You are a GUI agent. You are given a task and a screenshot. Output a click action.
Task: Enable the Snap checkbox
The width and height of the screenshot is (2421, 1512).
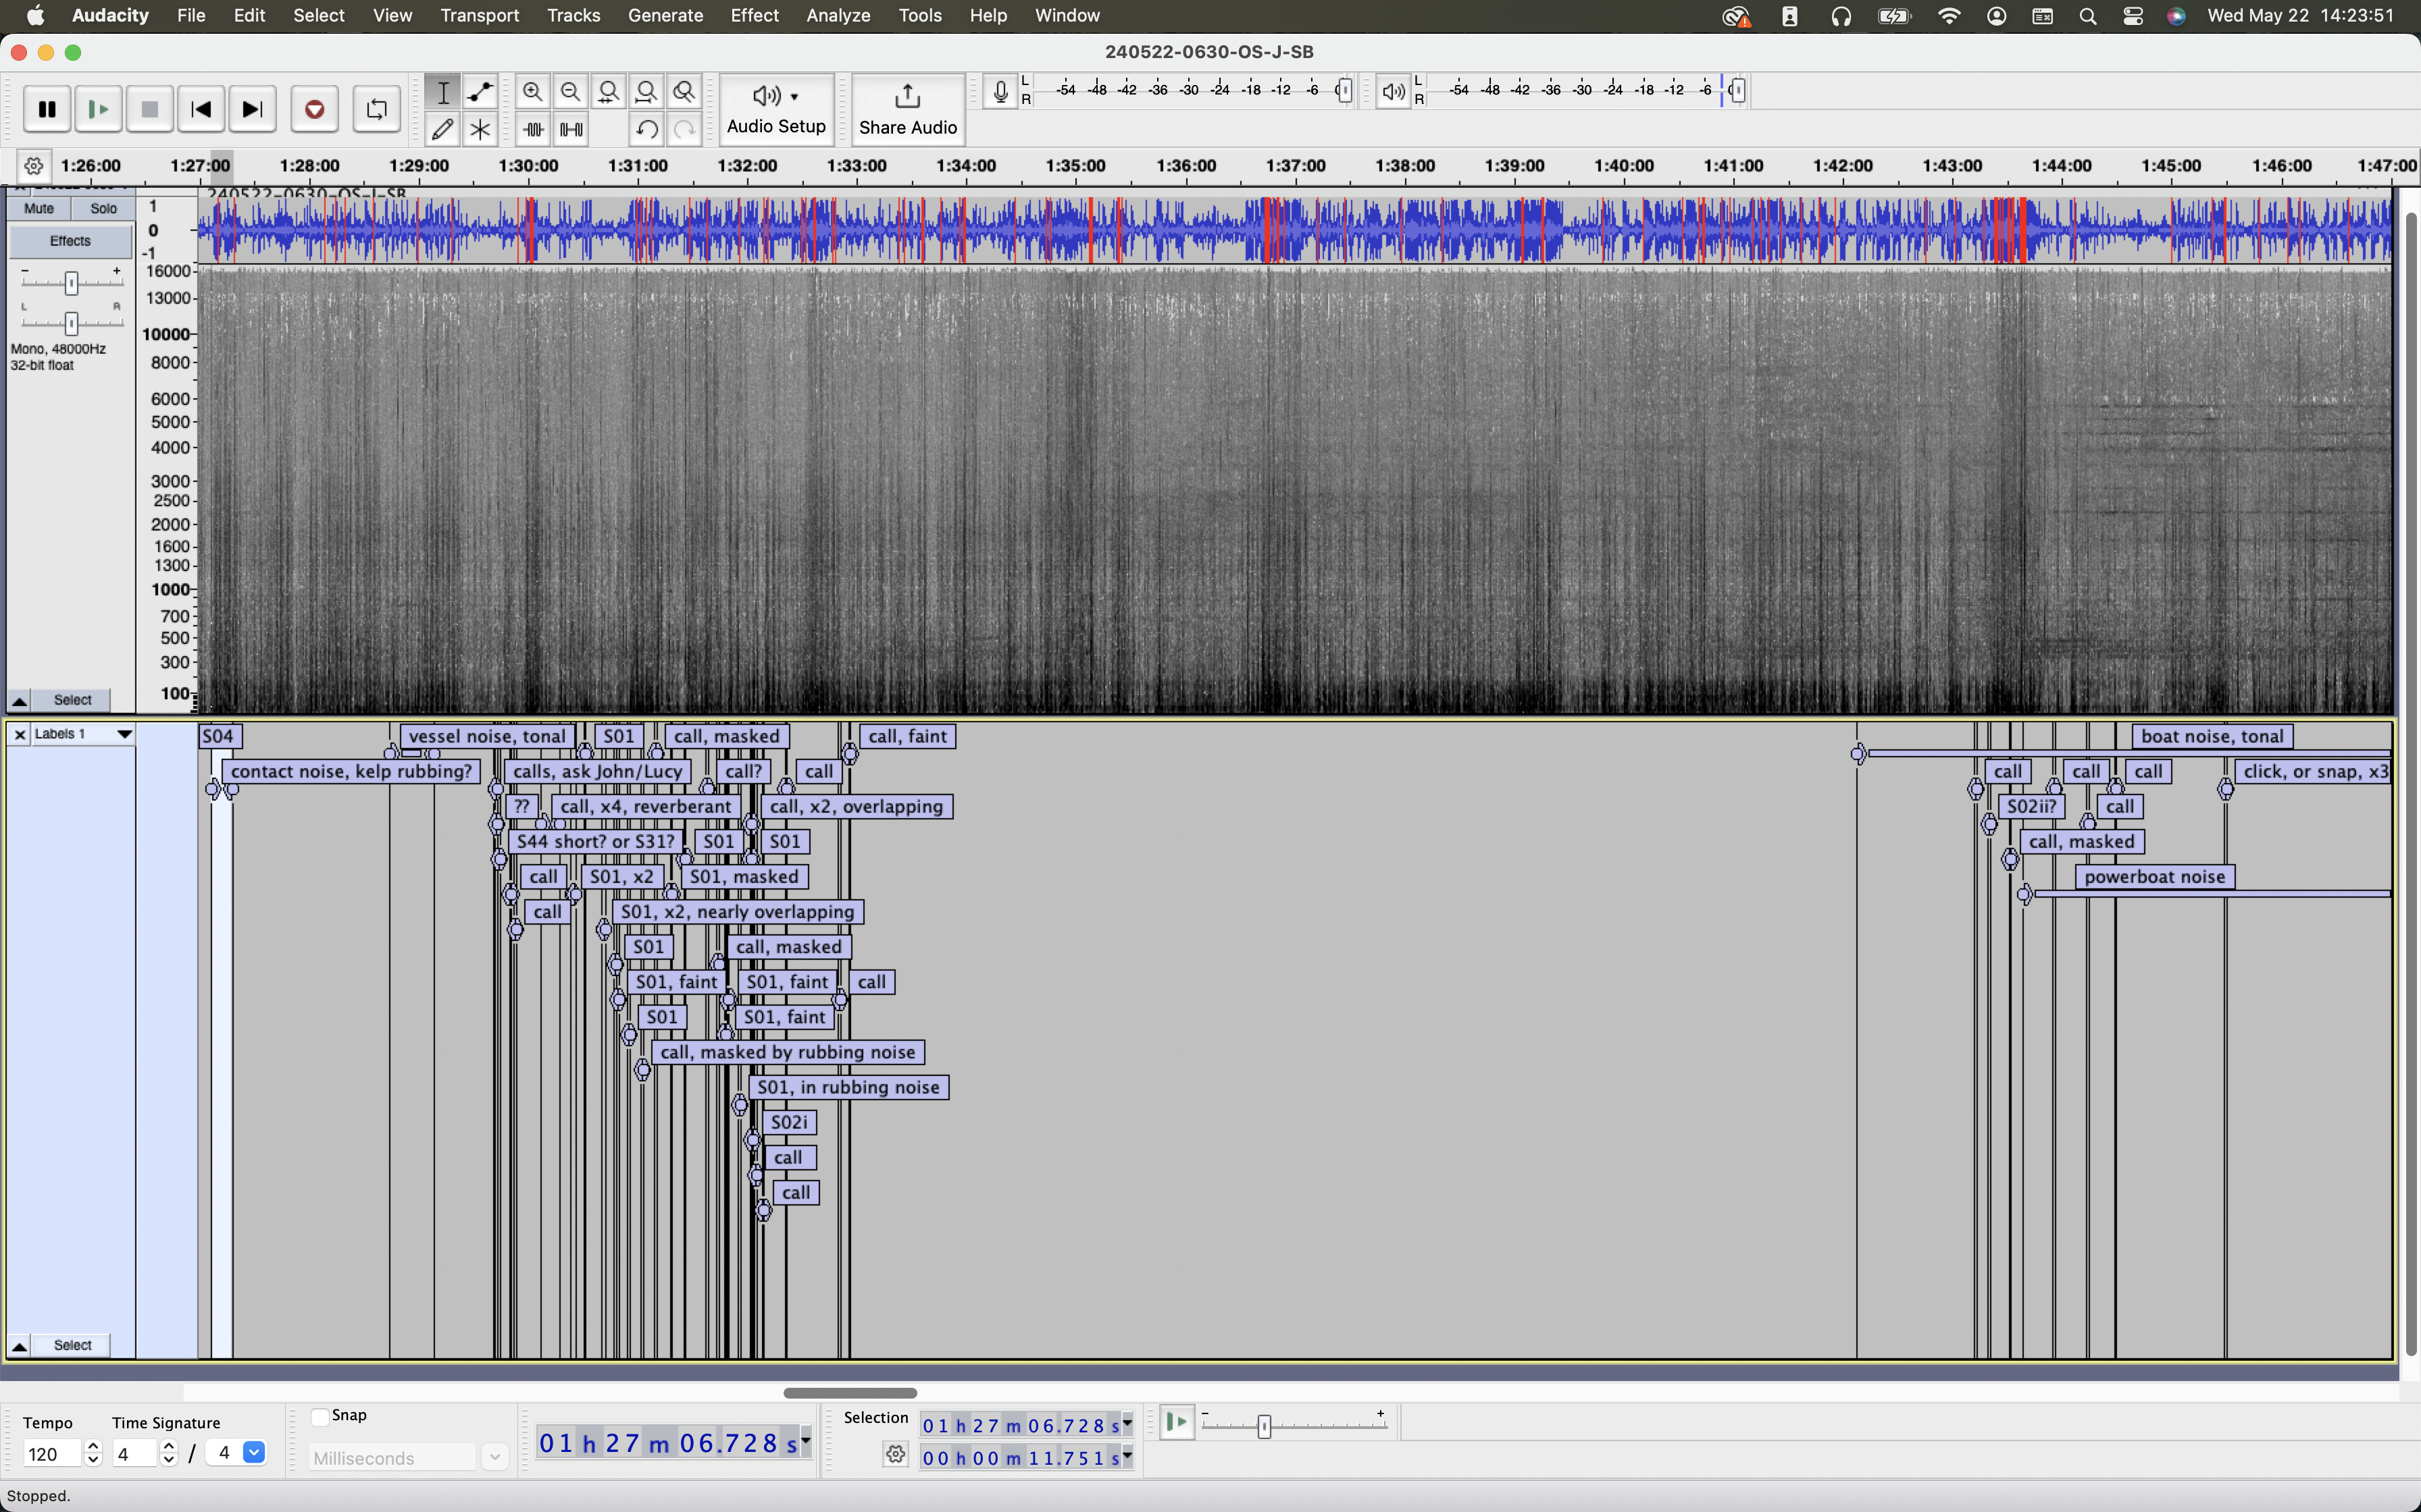pos(320,1416)
